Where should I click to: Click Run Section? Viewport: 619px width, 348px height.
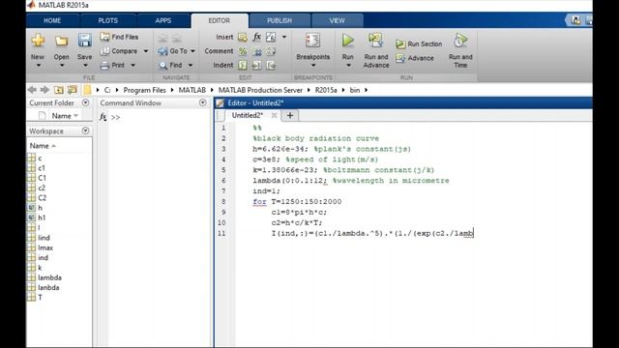coord(419,43)
